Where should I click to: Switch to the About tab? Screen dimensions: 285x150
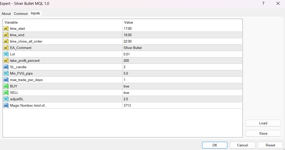[x=6, y=13]
